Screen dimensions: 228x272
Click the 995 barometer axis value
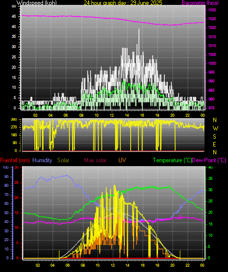211,72
